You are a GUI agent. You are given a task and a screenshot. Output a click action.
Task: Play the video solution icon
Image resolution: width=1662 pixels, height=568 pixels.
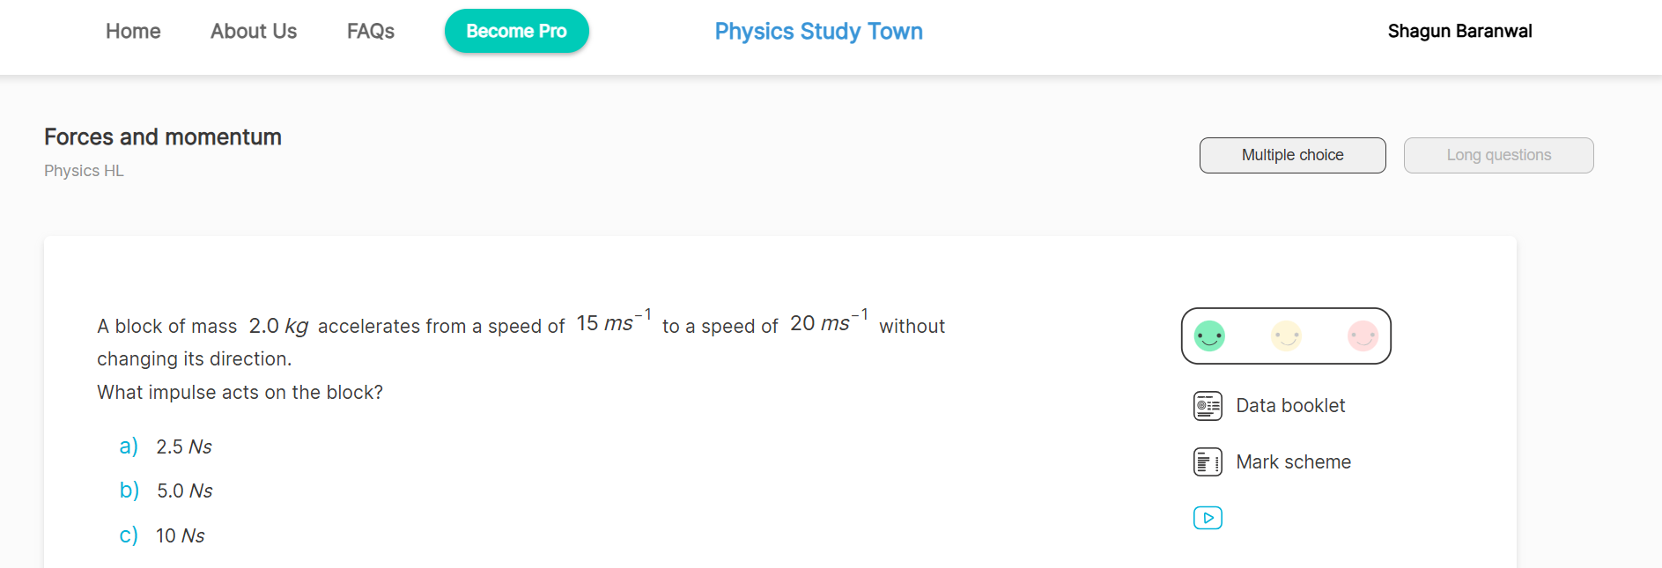coord(1208,518)
